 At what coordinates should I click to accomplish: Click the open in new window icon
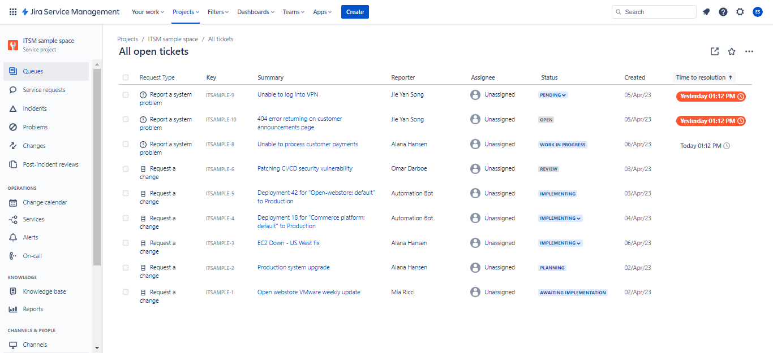point(715,51)
